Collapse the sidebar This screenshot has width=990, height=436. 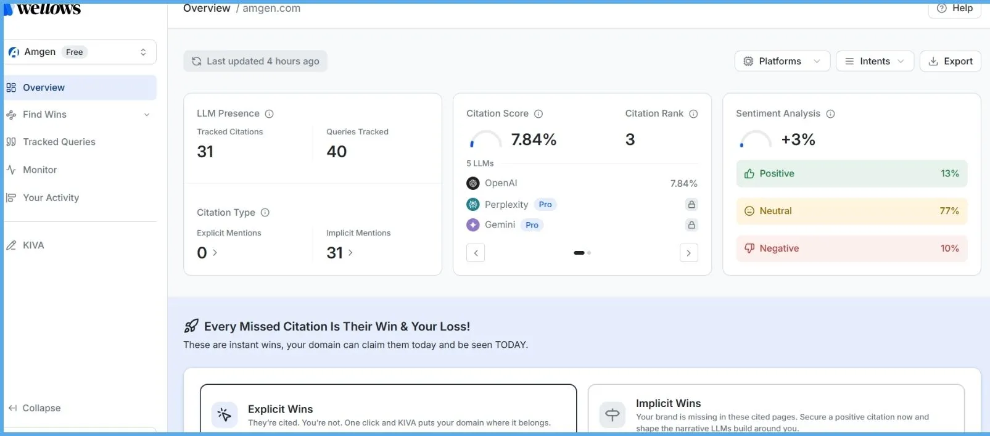point(35,408)
